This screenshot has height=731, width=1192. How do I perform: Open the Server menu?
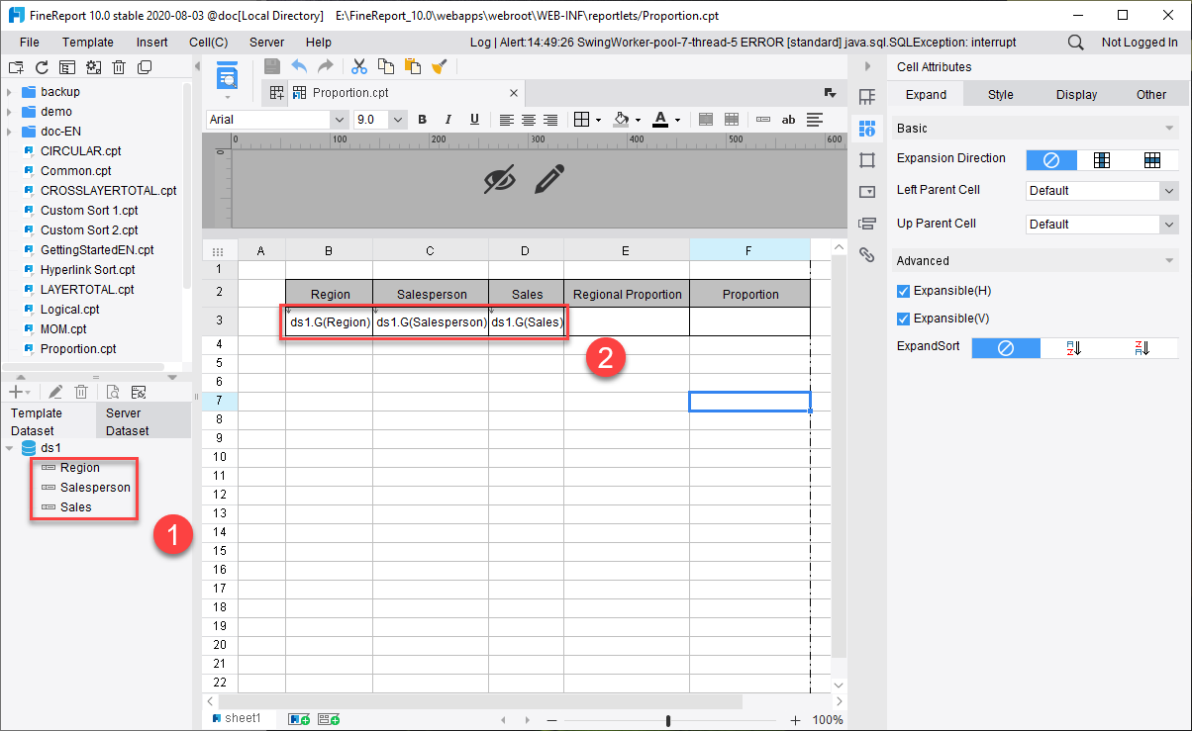click(x=265, y=42)
